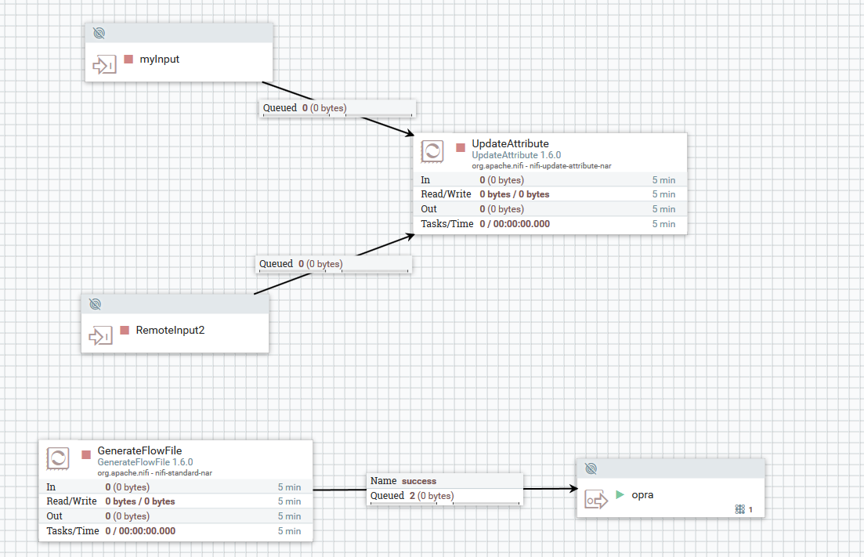
Task: Click the processor icon on GenerateFlowFile
Action: coord(57,458)
